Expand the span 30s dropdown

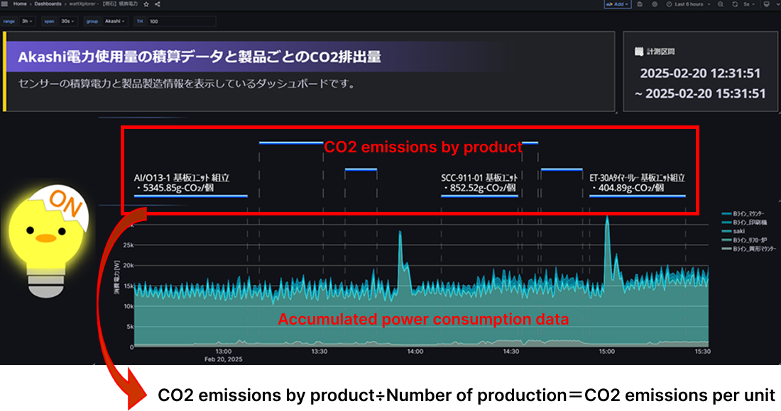pos(69,21)
